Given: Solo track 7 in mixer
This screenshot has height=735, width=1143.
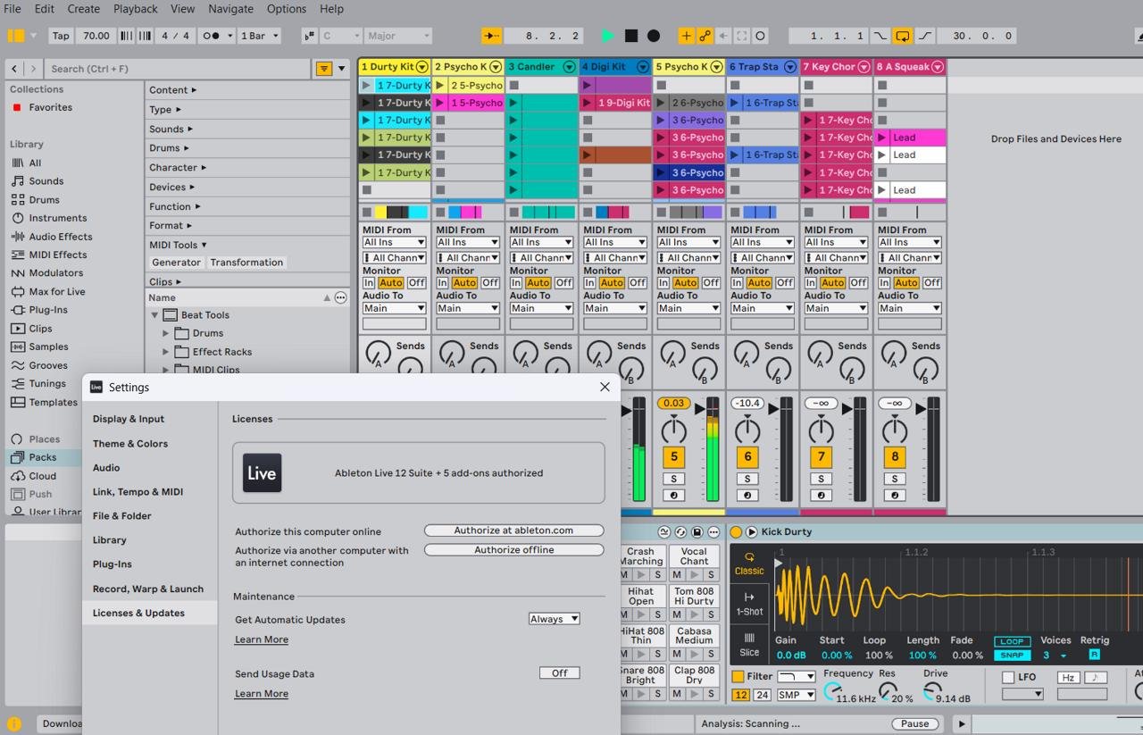Looking at the screenshot, I should [821, 479].
